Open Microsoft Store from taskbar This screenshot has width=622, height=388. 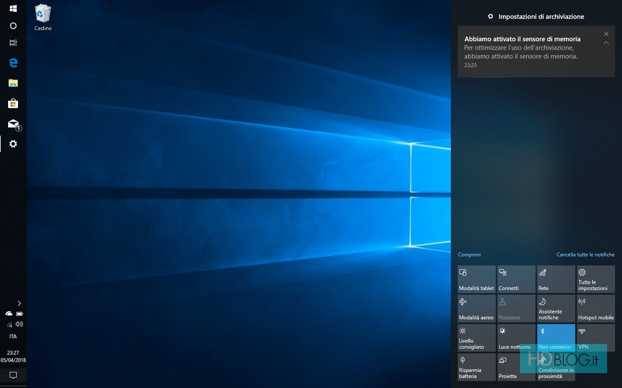(x=13, y=103)
